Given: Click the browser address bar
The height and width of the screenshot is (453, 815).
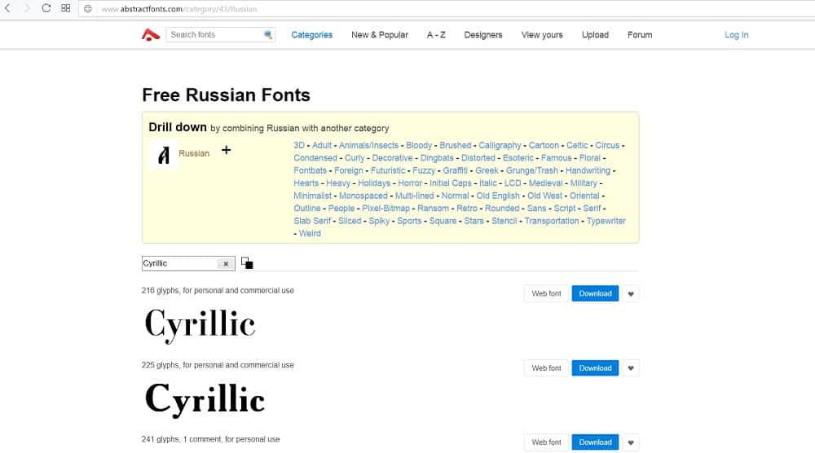Looking at the screenshot, I should [x=447, y=9].
